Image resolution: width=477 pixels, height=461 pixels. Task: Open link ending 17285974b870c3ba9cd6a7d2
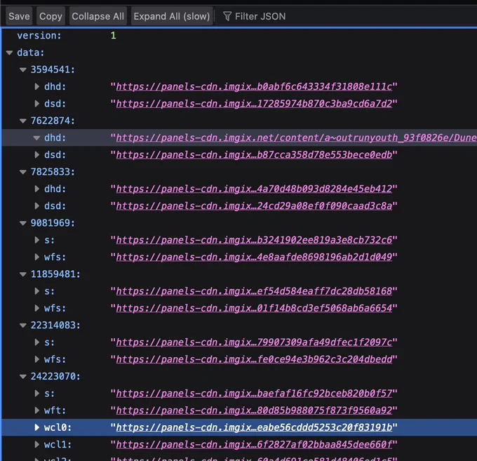coord(254,104)
